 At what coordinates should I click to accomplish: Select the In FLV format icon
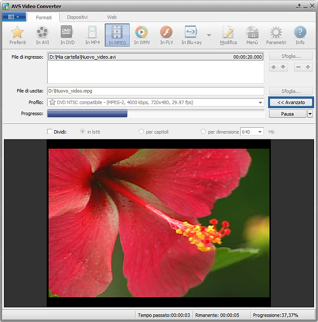(166, 34)
